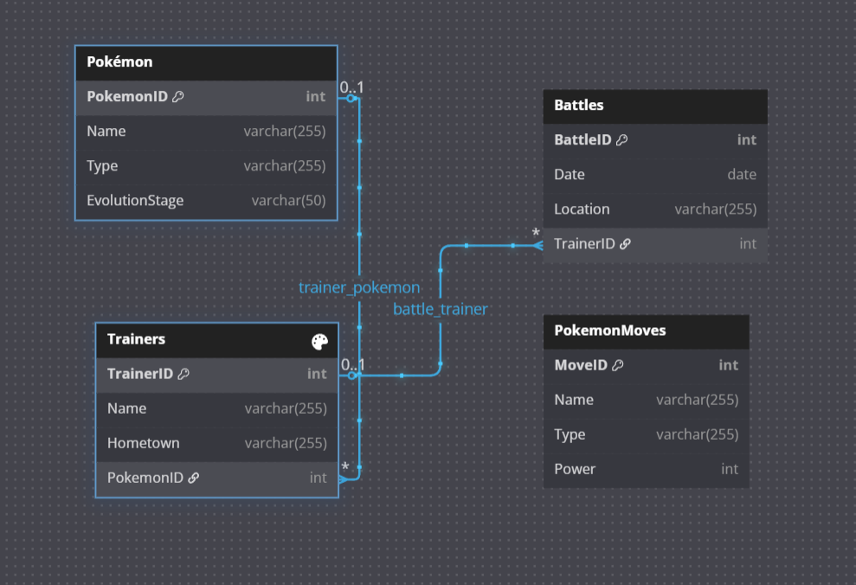Screen dimensions: 856x585
Task: Select the TrainerID foreign key text in Battles
Action: [x=584, y=244]
